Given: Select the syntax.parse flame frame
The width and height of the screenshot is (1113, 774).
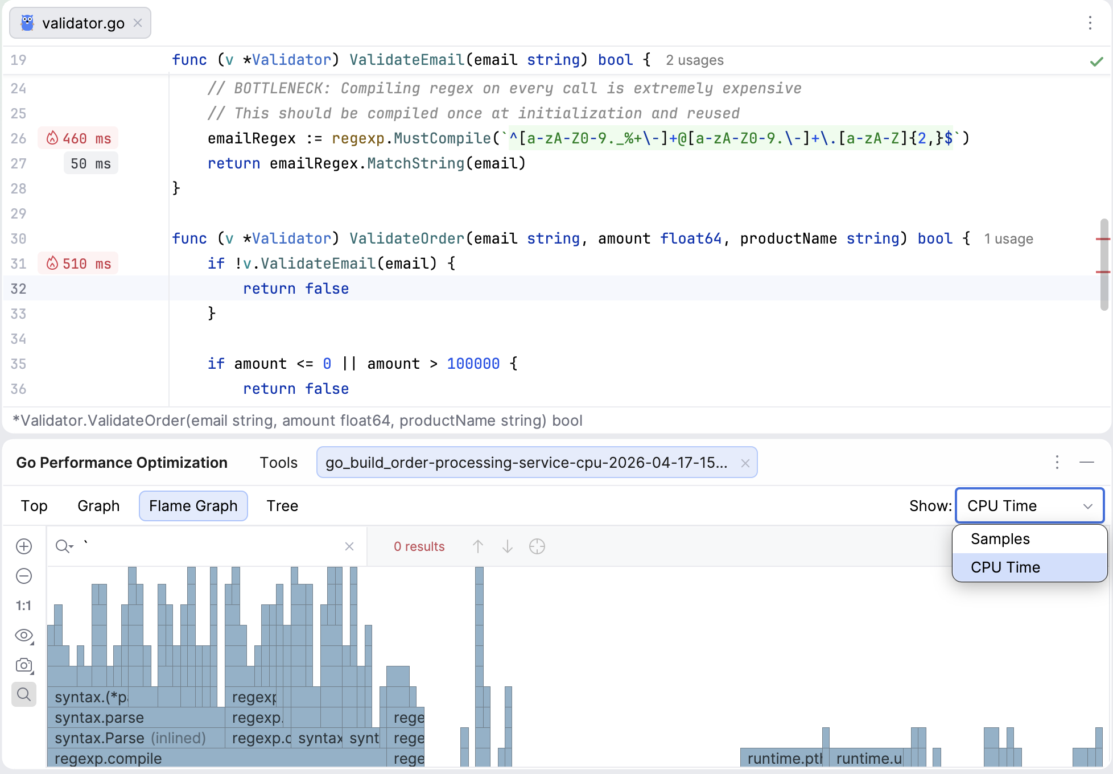Looking at the screenshot, I should pos(136,718).
